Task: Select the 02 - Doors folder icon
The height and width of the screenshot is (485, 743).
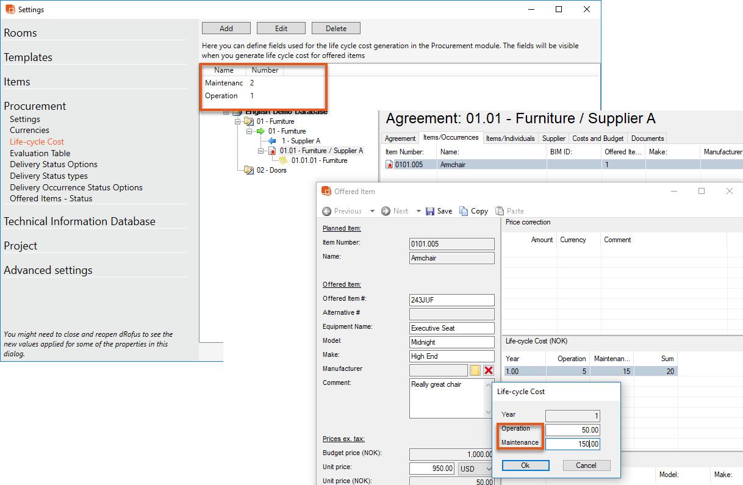Action: point(249,170)
